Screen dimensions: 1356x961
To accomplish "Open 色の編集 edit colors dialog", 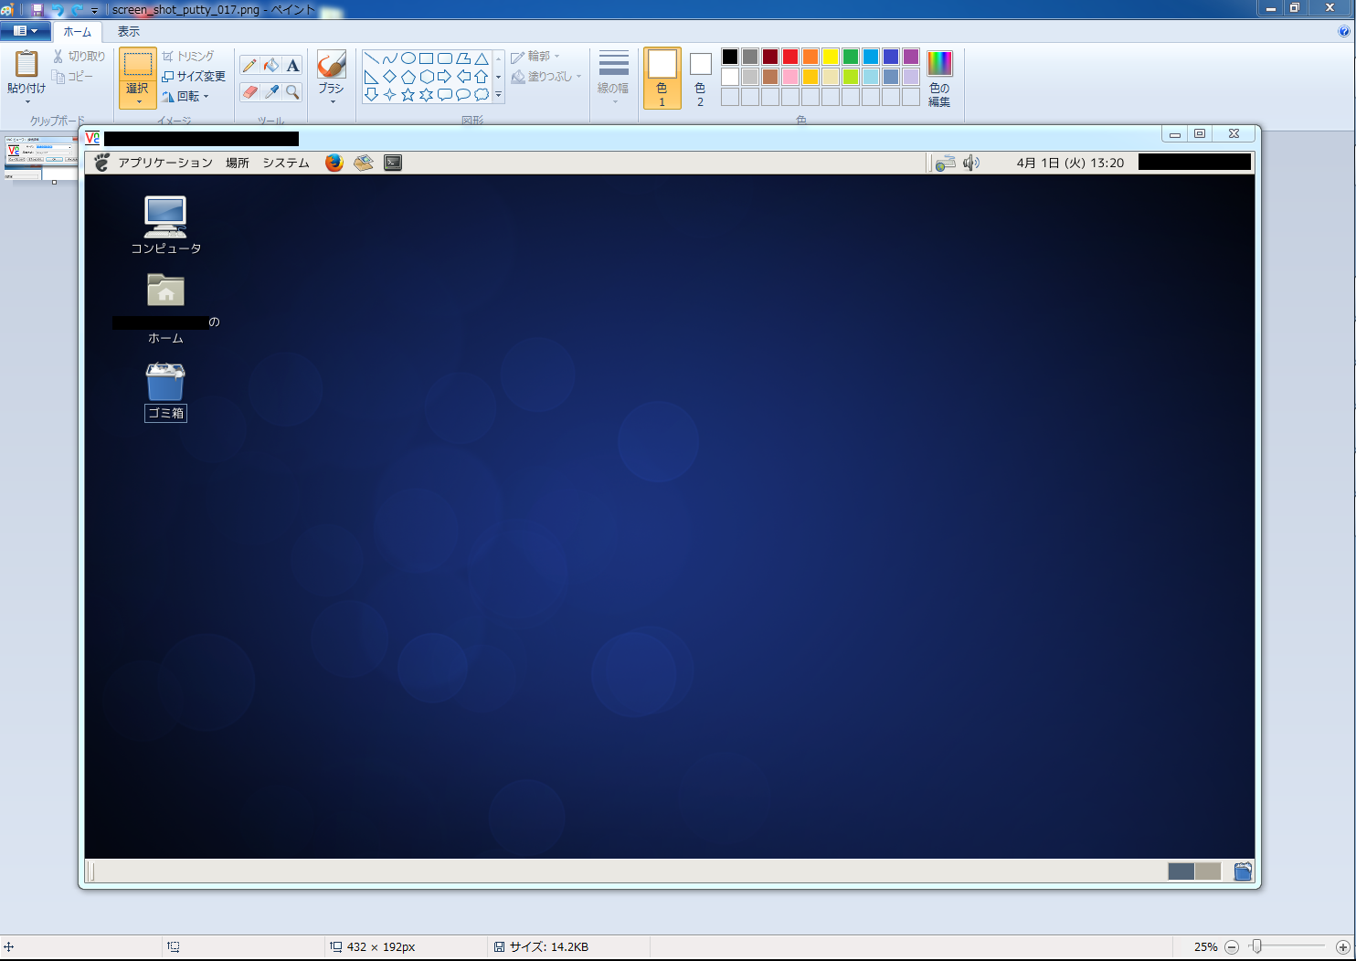I will (x=939, y=79).
